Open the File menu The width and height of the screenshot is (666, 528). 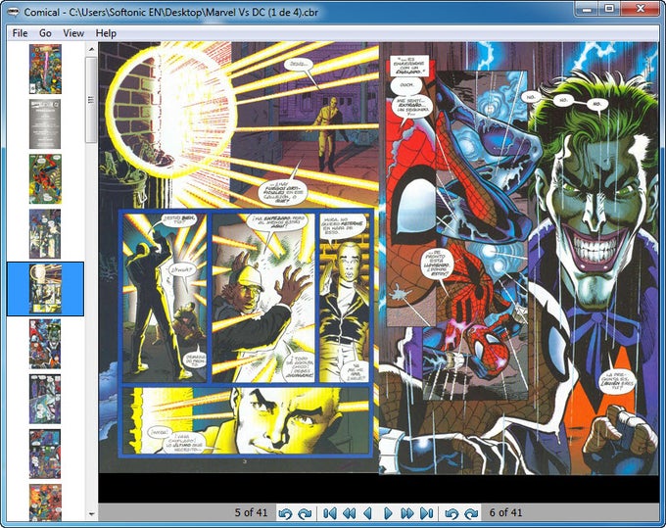pos(20,33)
